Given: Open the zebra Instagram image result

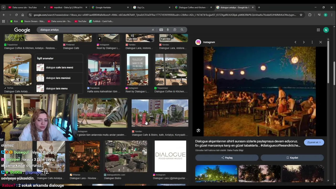Looking at the screenshot, I should [x=102, y=113].
